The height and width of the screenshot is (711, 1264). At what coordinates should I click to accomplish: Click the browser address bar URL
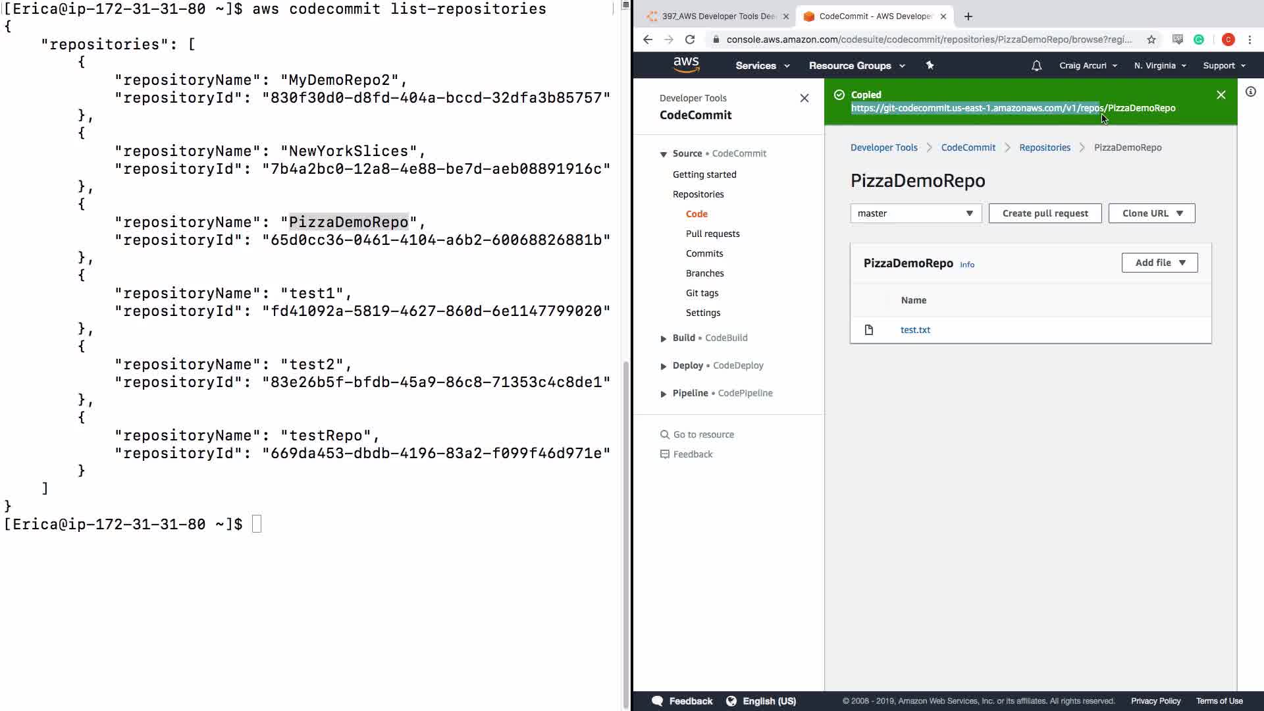[x=928, y=39]
